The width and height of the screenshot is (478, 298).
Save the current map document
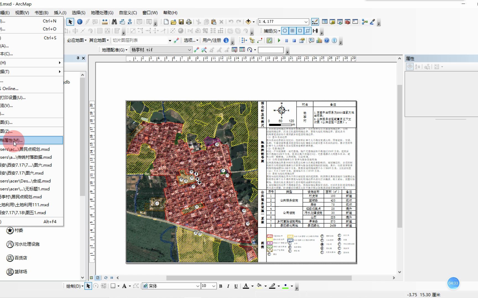[181, 22]
